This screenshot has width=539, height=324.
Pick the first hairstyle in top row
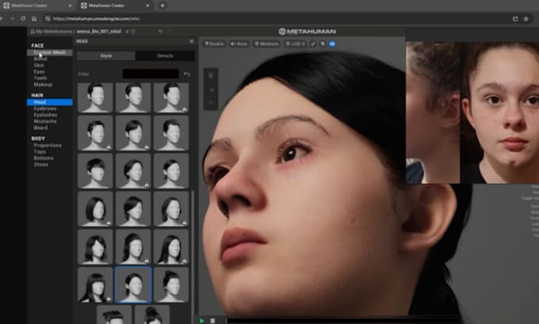coord(95,97)
